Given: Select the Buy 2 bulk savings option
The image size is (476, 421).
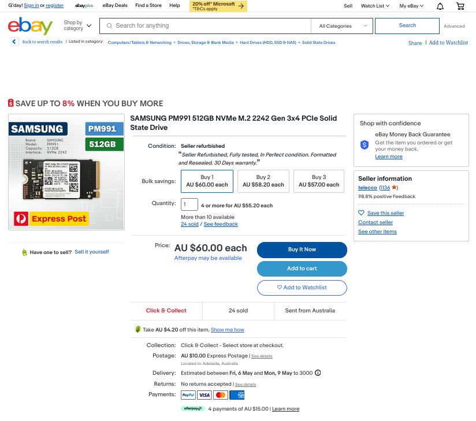Looking at the screenshot, I should coord(263,181).
